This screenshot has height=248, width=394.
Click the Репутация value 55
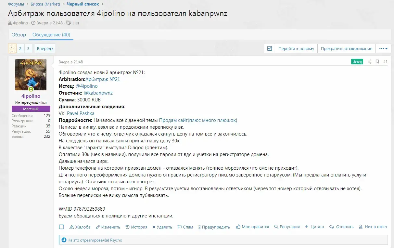click(48, 131)
